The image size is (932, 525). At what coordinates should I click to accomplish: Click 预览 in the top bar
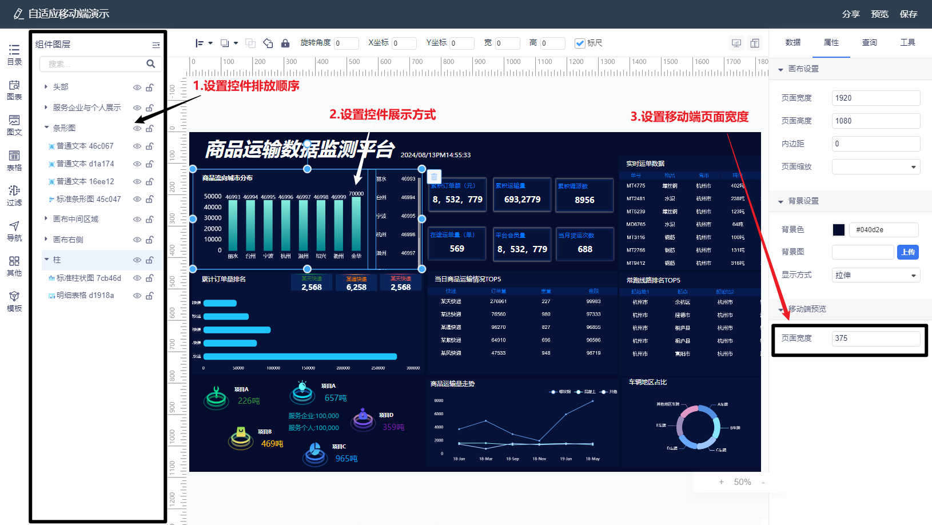[879, 14]
